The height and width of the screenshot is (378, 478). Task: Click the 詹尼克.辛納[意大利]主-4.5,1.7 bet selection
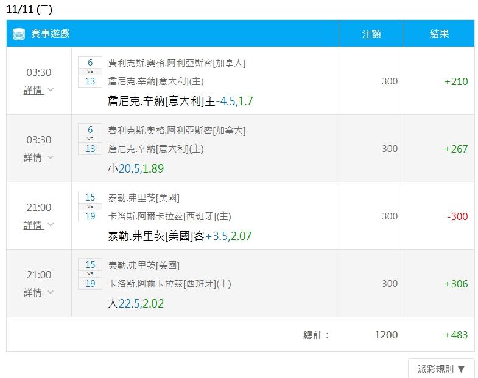pos(180,101)
